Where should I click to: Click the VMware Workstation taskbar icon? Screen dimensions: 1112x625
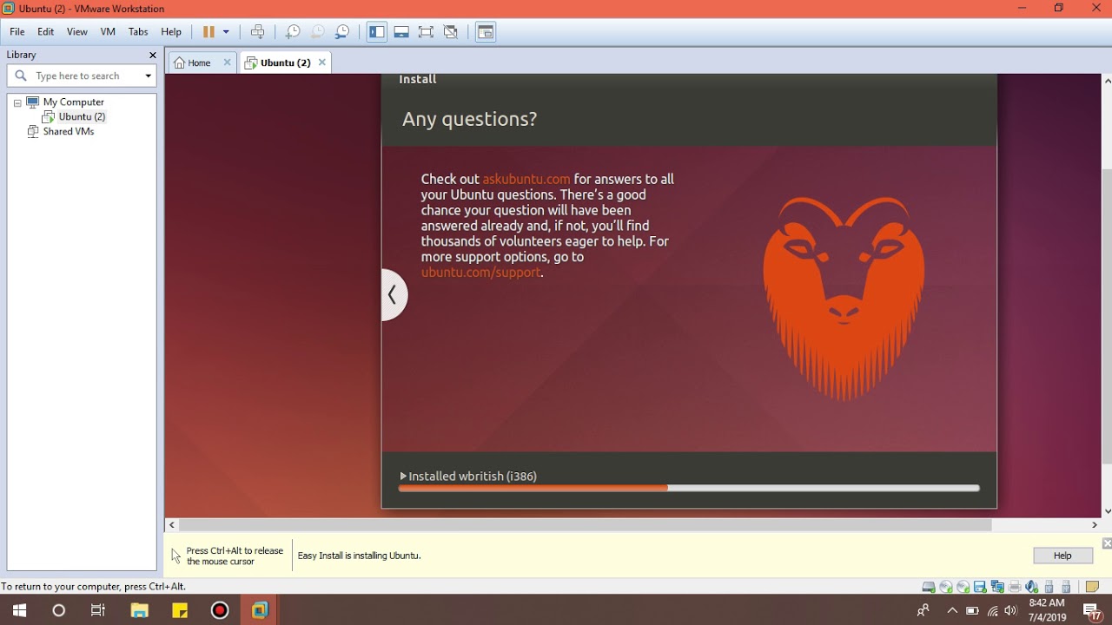(260, 610)
